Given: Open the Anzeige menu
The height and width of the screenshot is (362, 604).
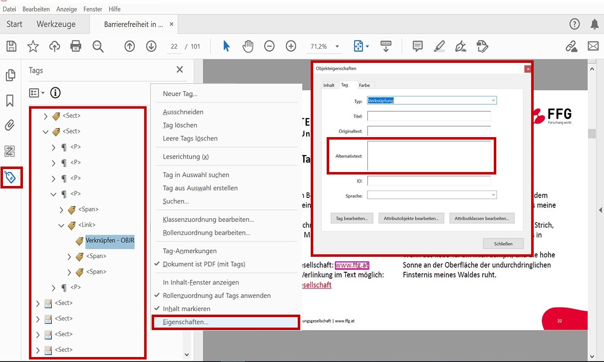Looking at the screenshot, I should pyautogui.click(x=67, y=9).
